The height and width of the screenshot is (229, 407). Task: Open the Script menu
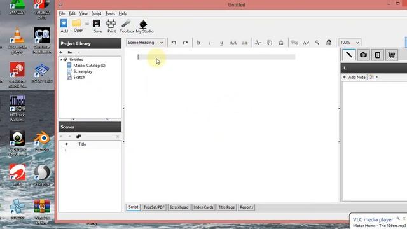point(96,13)
